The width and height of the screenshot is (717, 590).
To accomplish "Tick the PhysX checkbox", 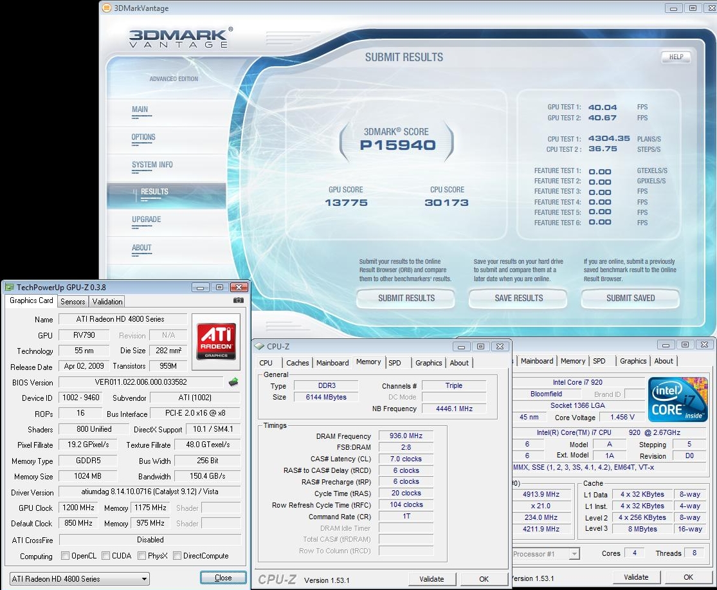I will [141, 556].
